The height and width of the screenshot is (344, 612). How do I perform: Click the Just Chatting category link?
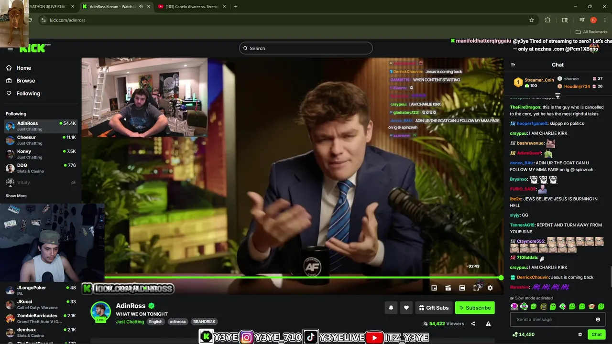click(x=130, y=322)
